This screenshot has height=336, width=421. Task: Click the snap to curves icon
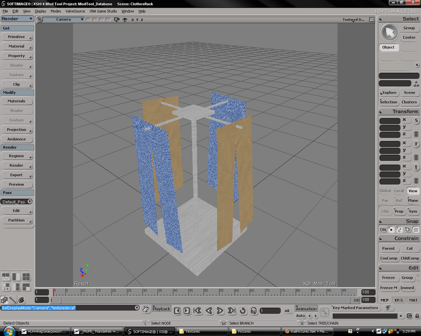coord(399,230)
